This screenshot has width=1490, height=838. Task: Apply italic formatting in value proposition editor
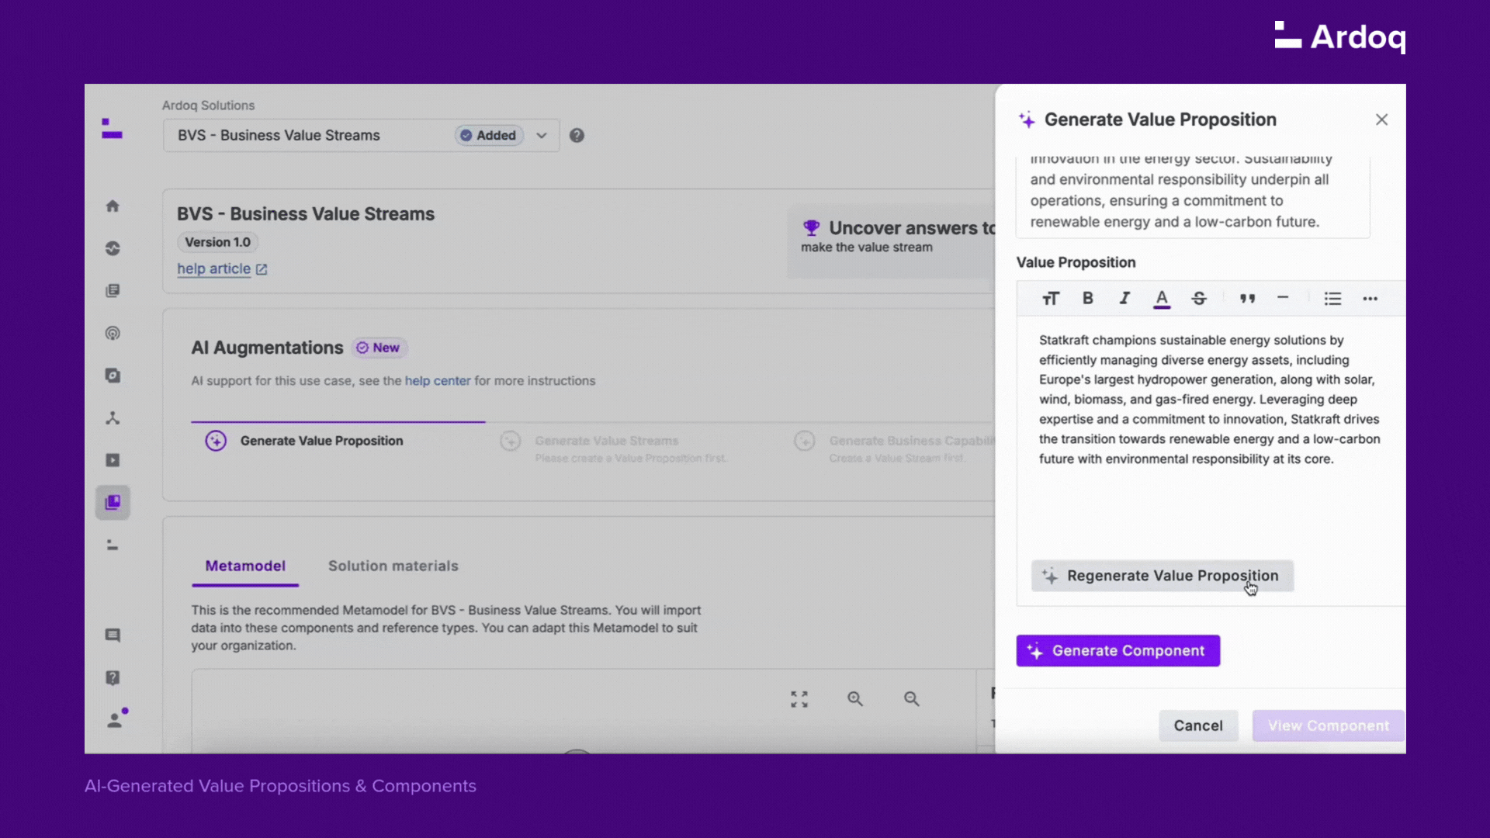1124,299
